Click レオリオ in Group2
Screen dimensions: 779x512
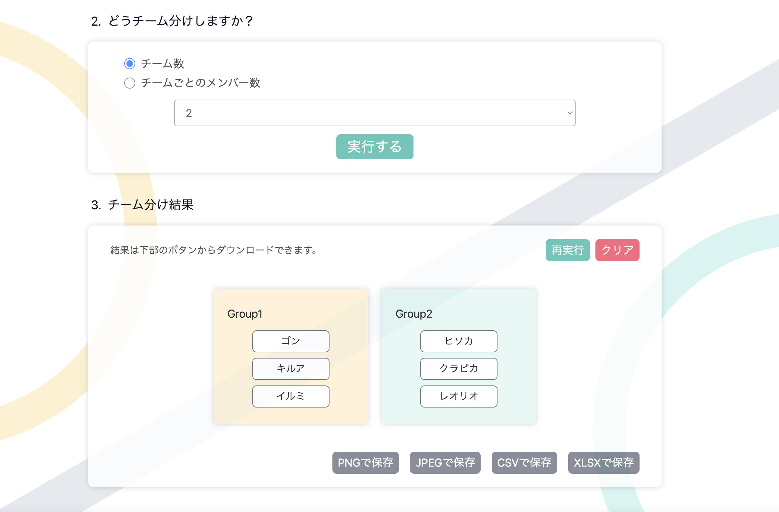(459, 396)
